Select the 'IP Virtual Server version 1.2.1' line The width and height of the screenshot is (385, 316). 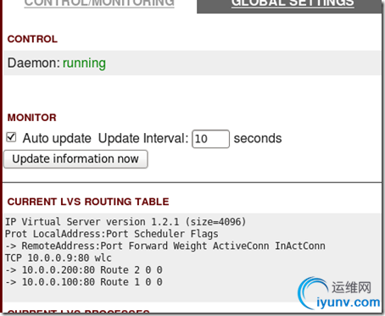point(126,222)
